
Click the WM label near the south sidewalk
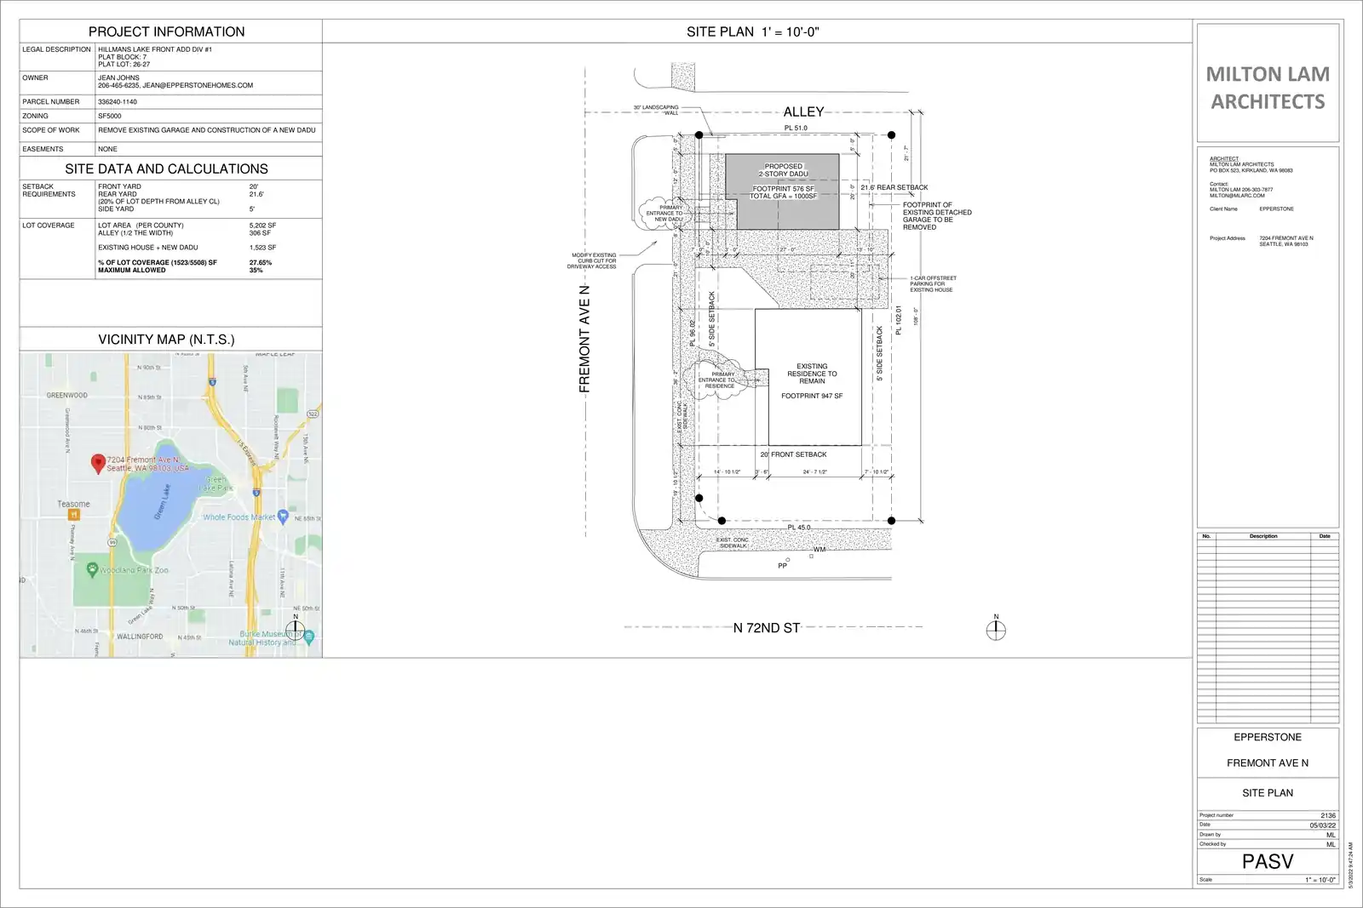[x=820, y=550]
